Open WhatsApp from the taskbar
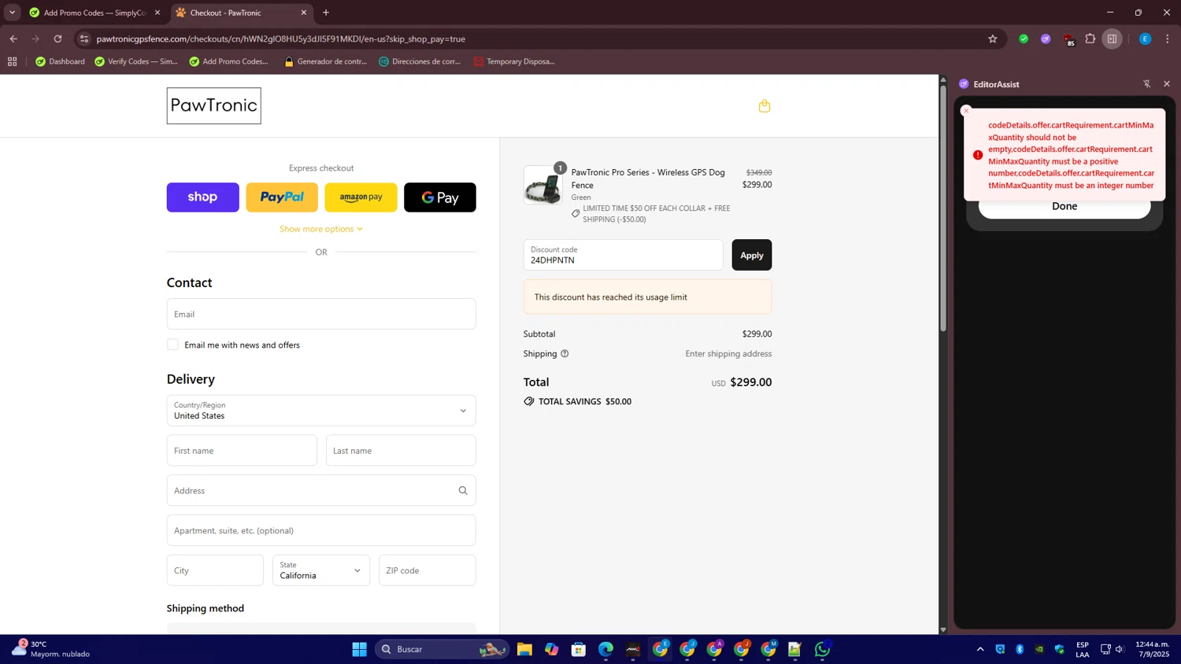Viewport: 1181px width, 664px height. [823, 649]
